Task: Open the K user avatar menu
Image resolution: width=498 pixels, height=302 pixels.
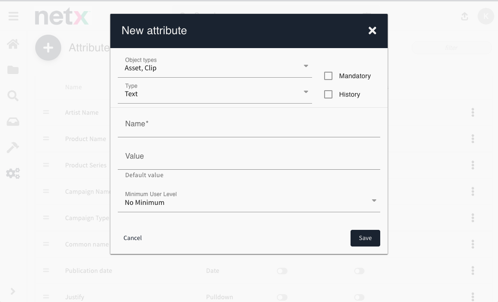Action: (486, 16)
